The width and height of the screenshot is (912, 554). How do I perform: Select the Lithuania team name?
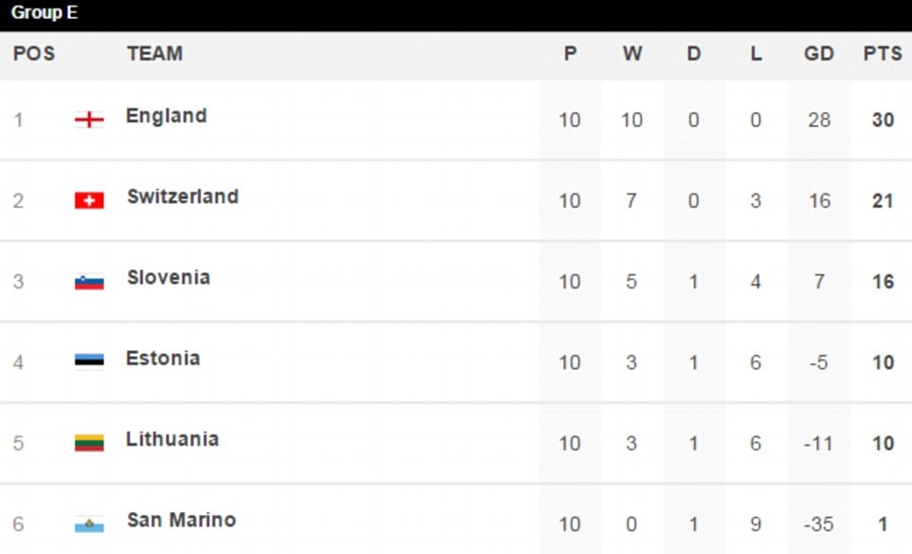[173, 438]
